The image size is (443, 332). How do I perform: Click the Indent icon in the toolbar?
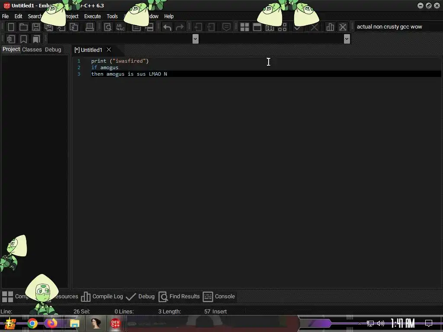(198, 27)
